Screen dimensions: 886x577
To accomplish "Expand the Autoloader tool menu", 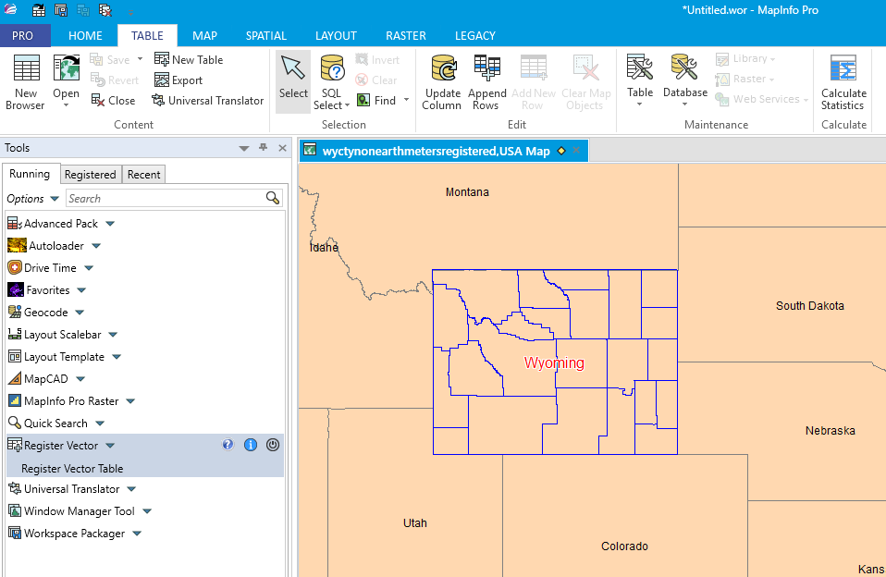I will coord(96,246).
